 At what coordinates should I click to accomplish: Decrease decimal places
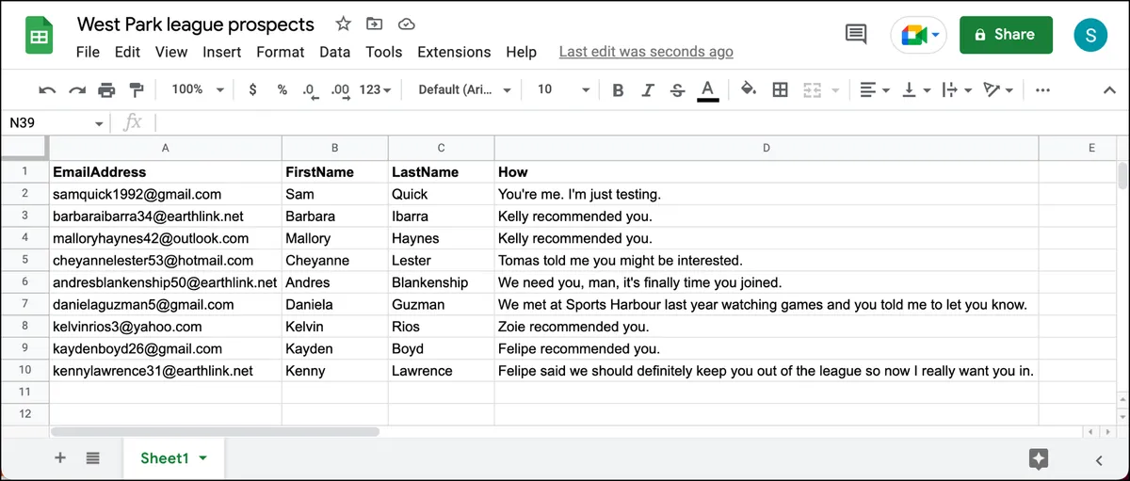tap(309, 89)
